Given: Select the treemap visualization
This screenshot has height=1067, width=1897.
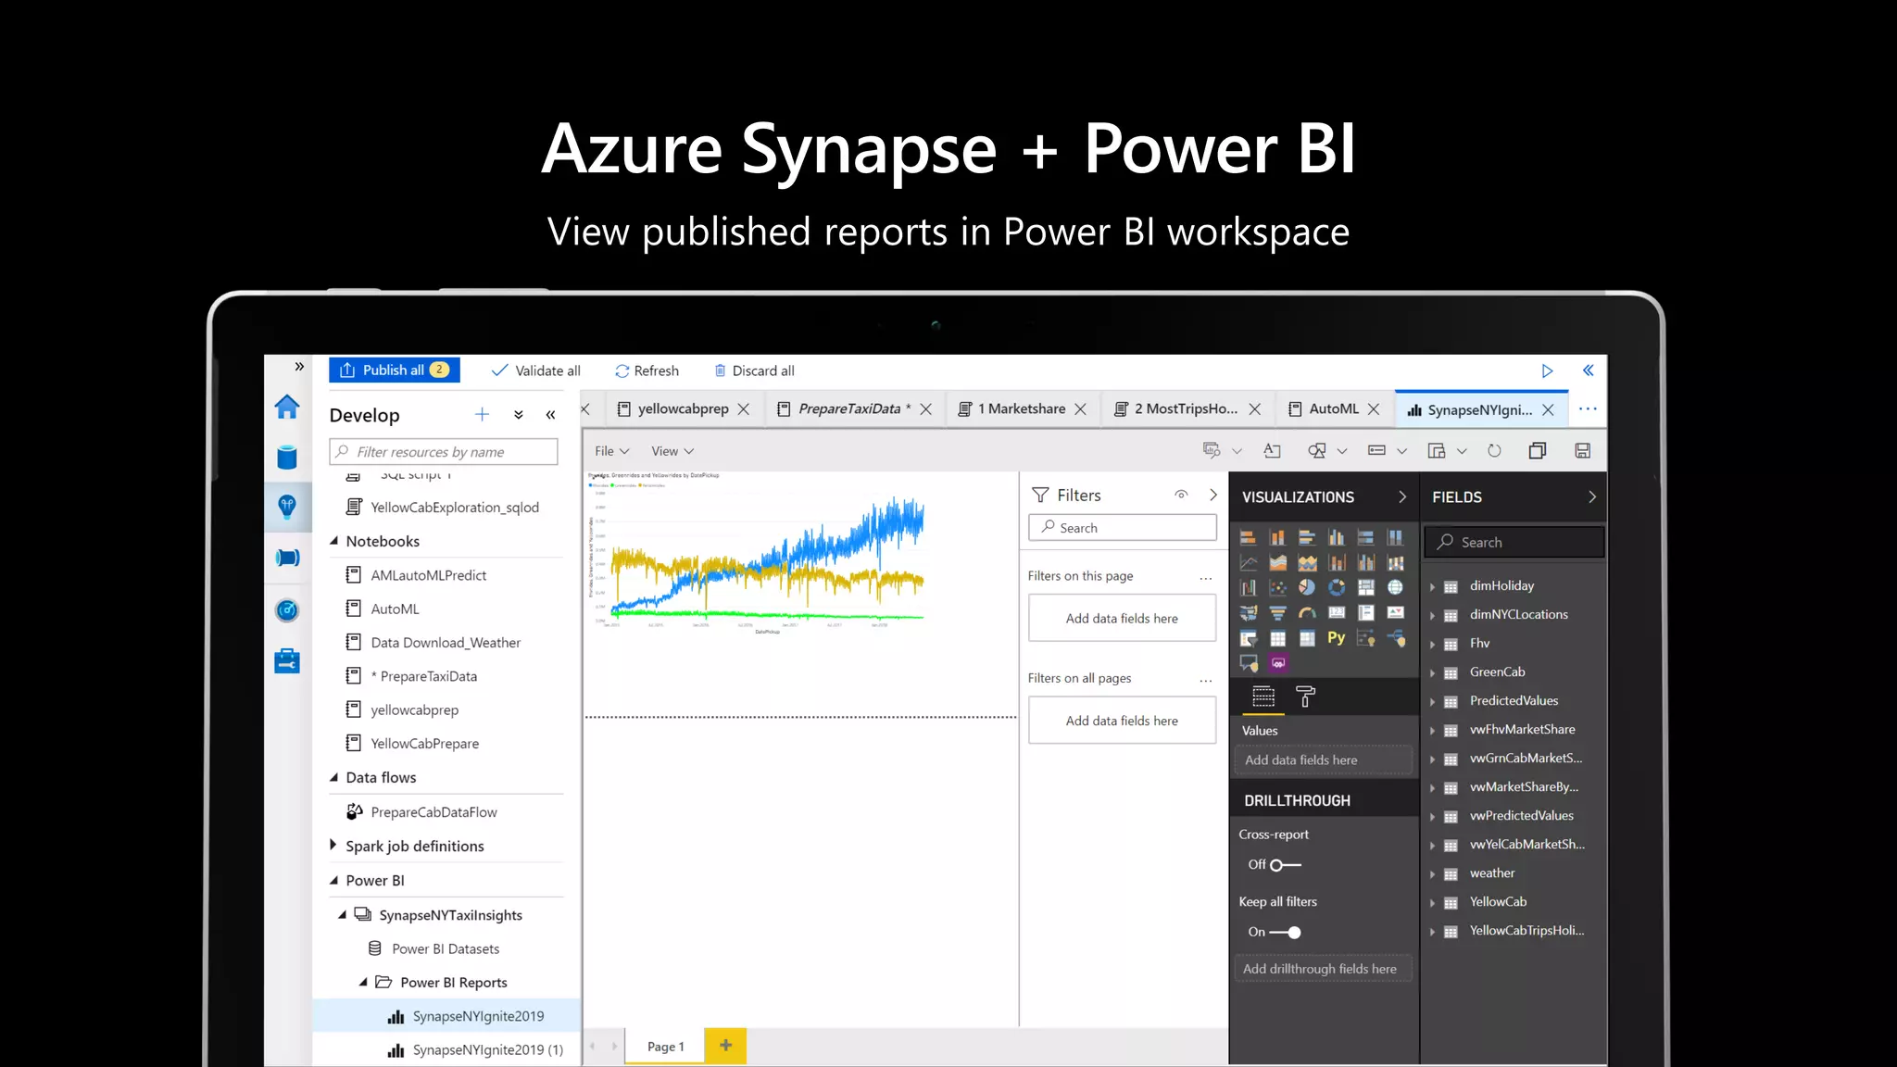Looking at the screenshot, I should coord(1366,587).
